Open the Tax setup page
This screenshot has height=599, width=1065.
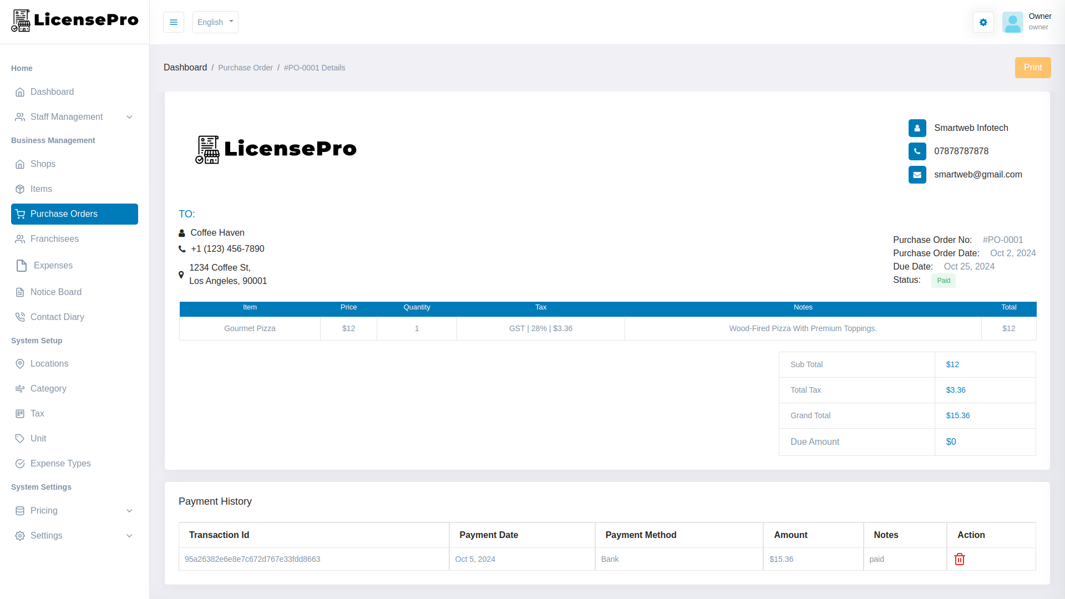click(37, 413)
